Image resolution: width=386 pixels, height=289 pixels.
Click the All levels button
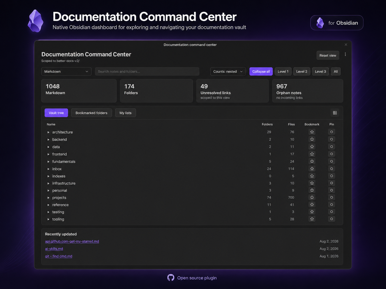pos(336,71)
